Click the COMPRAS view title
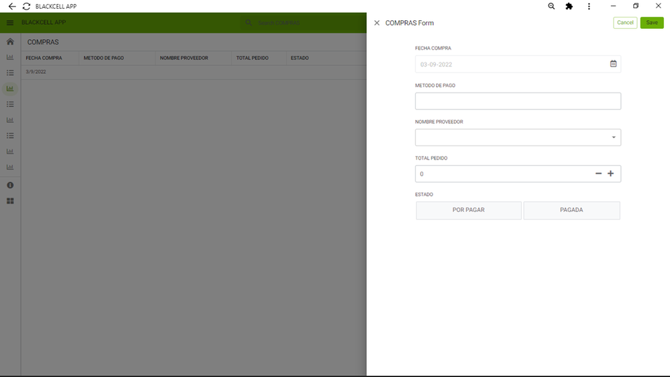The width and height of the screenshot is (670, 377). [43, 42]
